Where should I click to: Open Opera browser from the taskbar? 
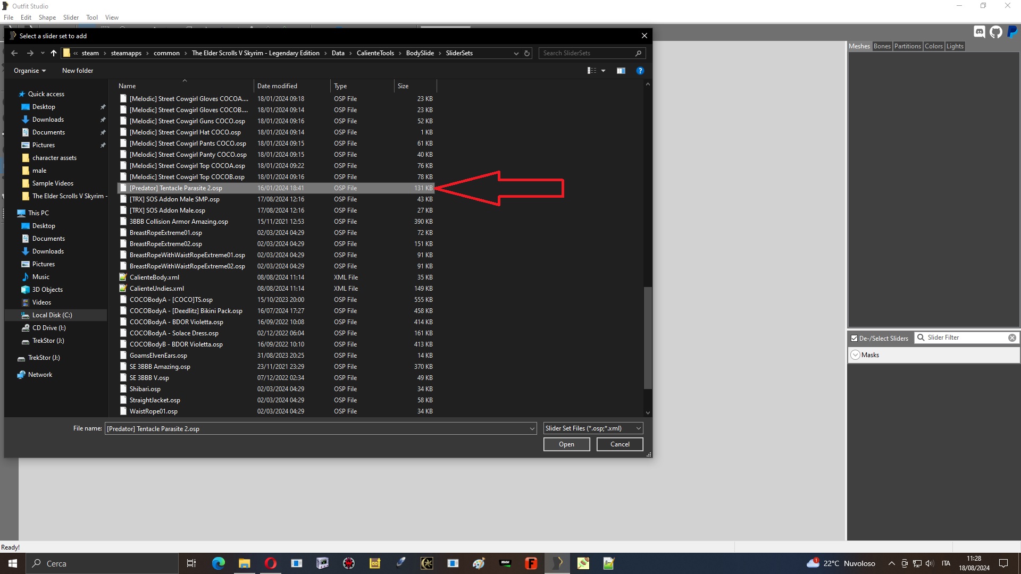tap(270, 563)
